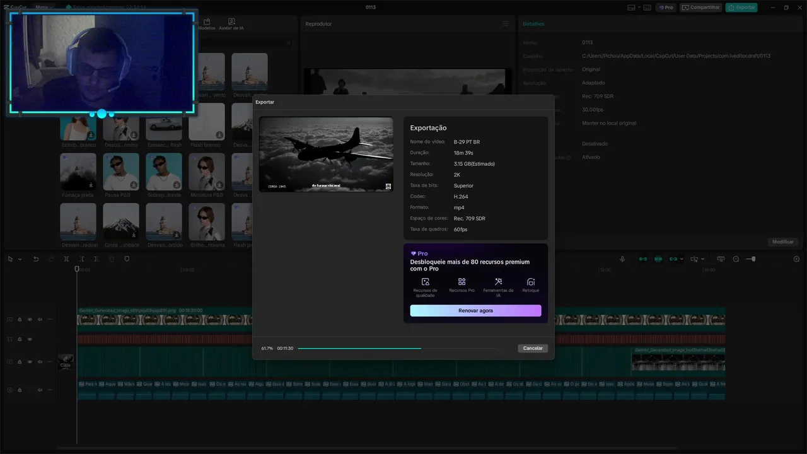This screenshot has width=807, height=454.
Task: Lock the red effects track
Action: 20,339
